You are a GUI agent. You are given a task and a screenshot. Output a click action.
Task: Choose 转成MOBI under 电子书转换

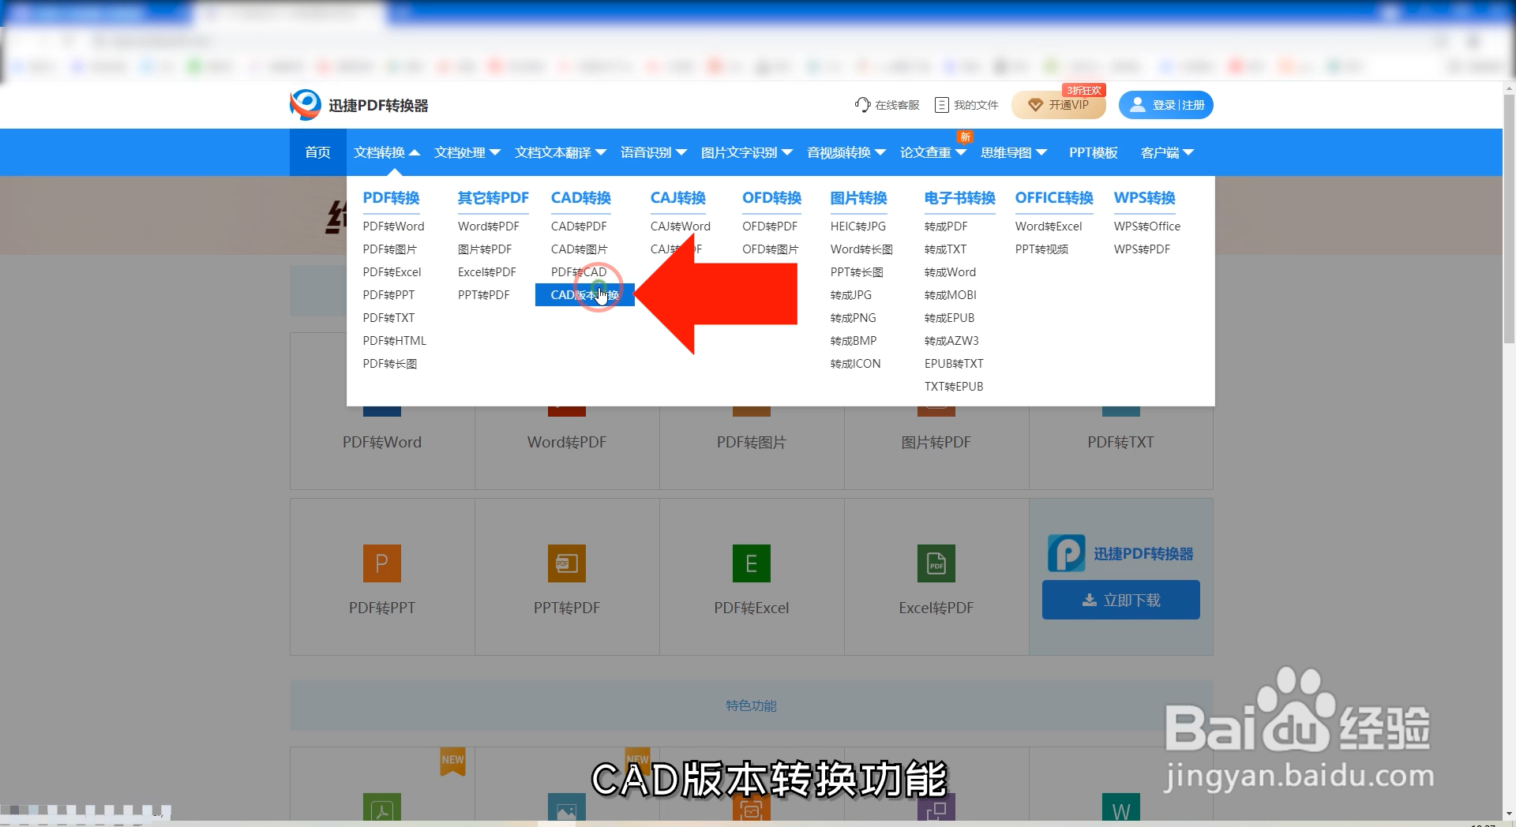click(951, 295)
